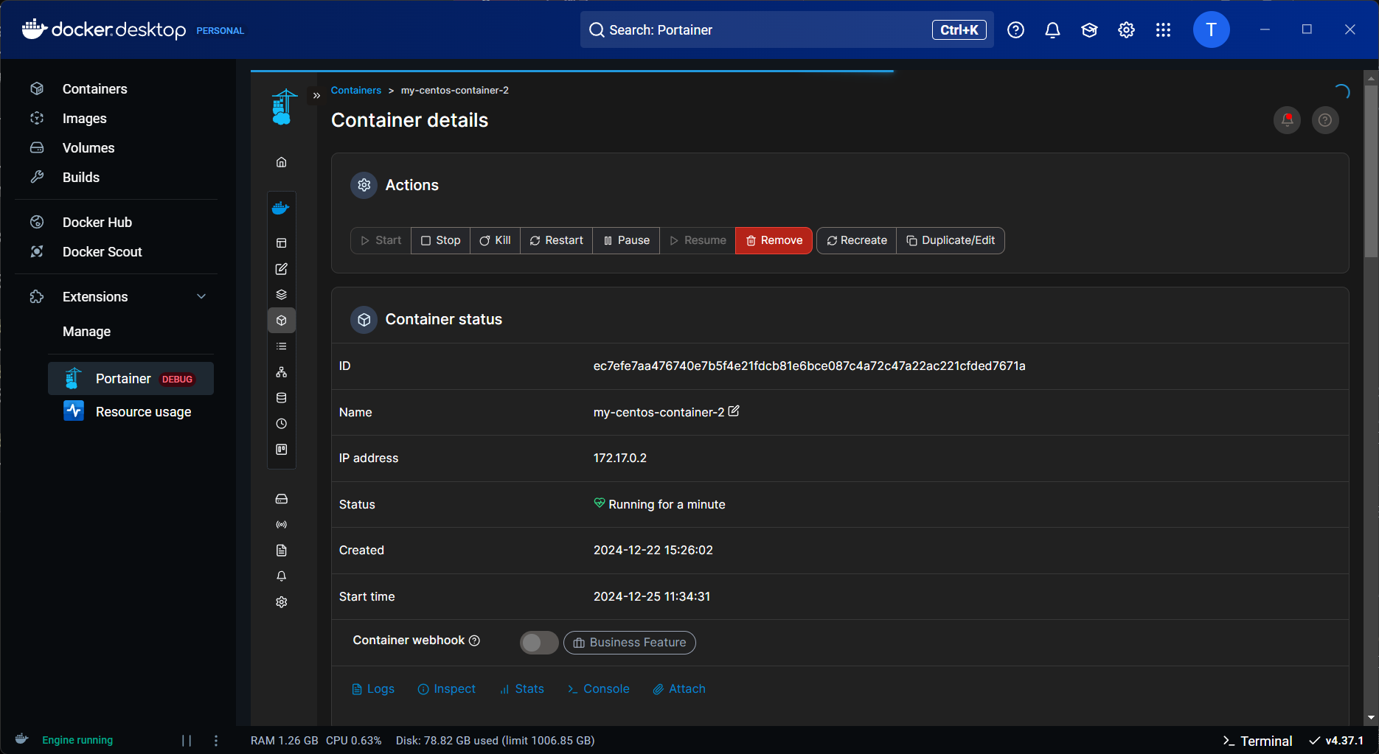This screenshot has height=754, width=1379.
Task: Click the Container webhook help tooltip icon
Action: [475, 640]
